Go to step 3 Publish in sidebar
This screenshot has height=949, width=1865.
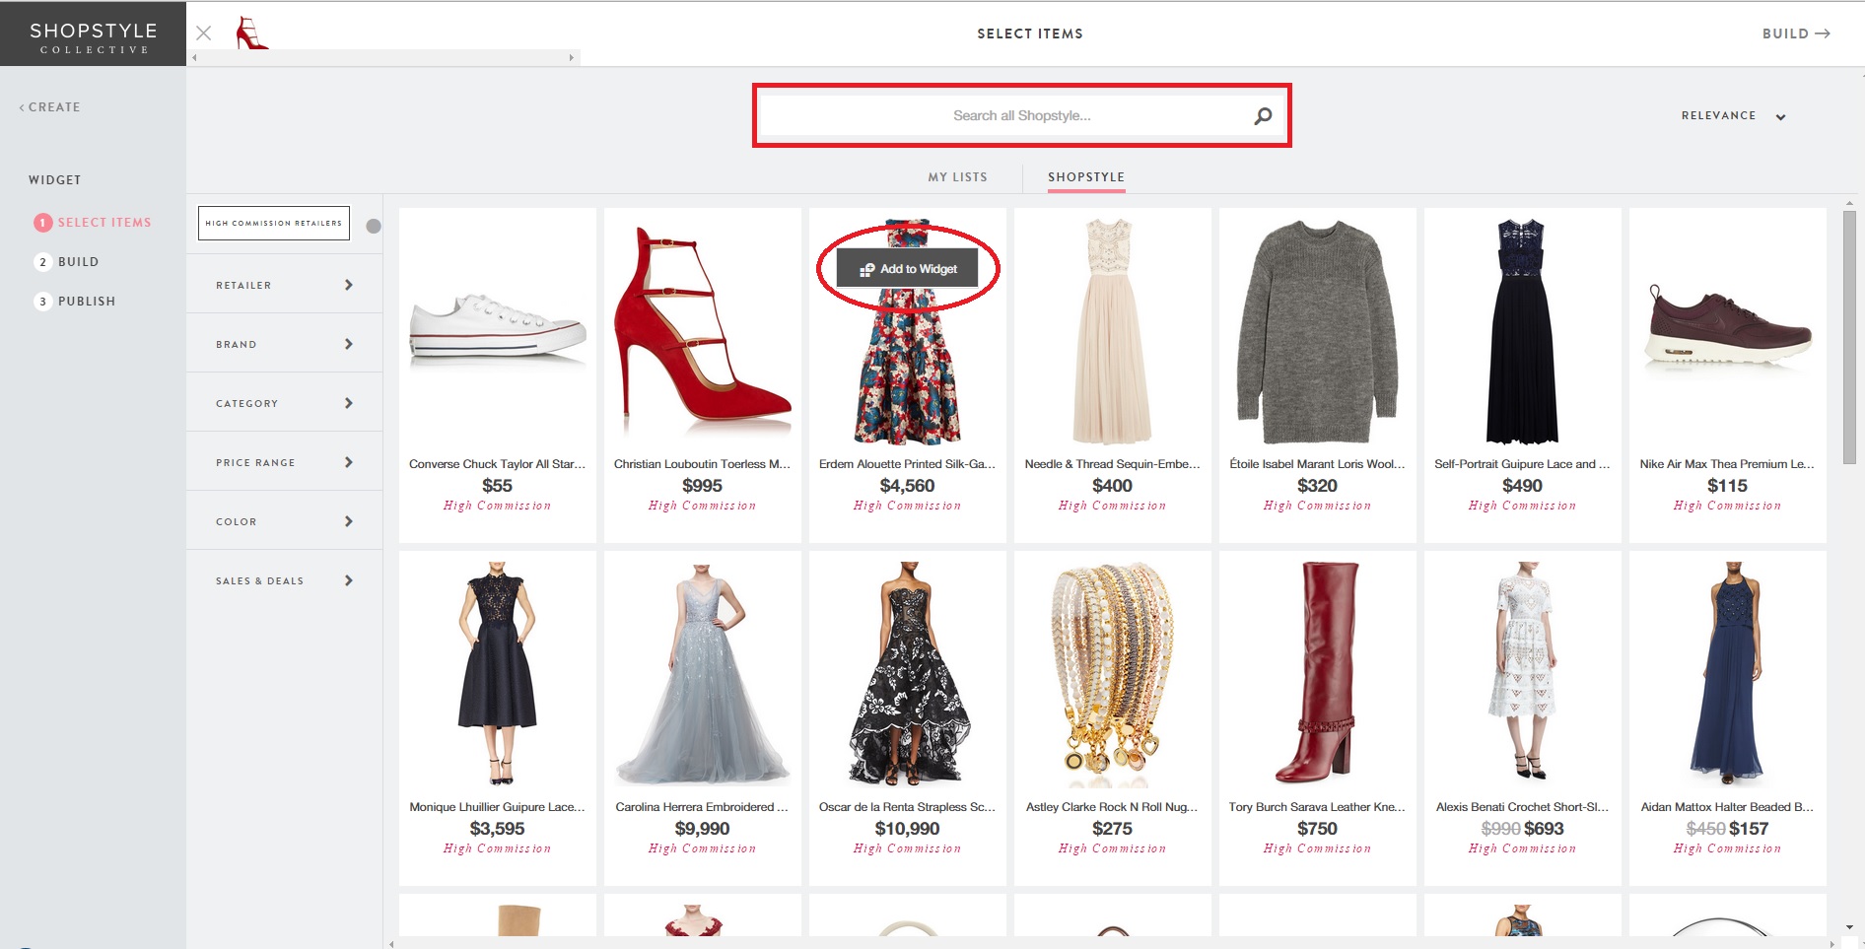coord(86,302)
